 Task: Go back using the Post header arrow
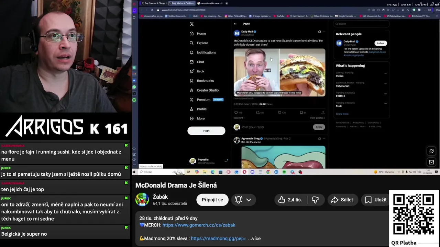click(x=235, y=24)
